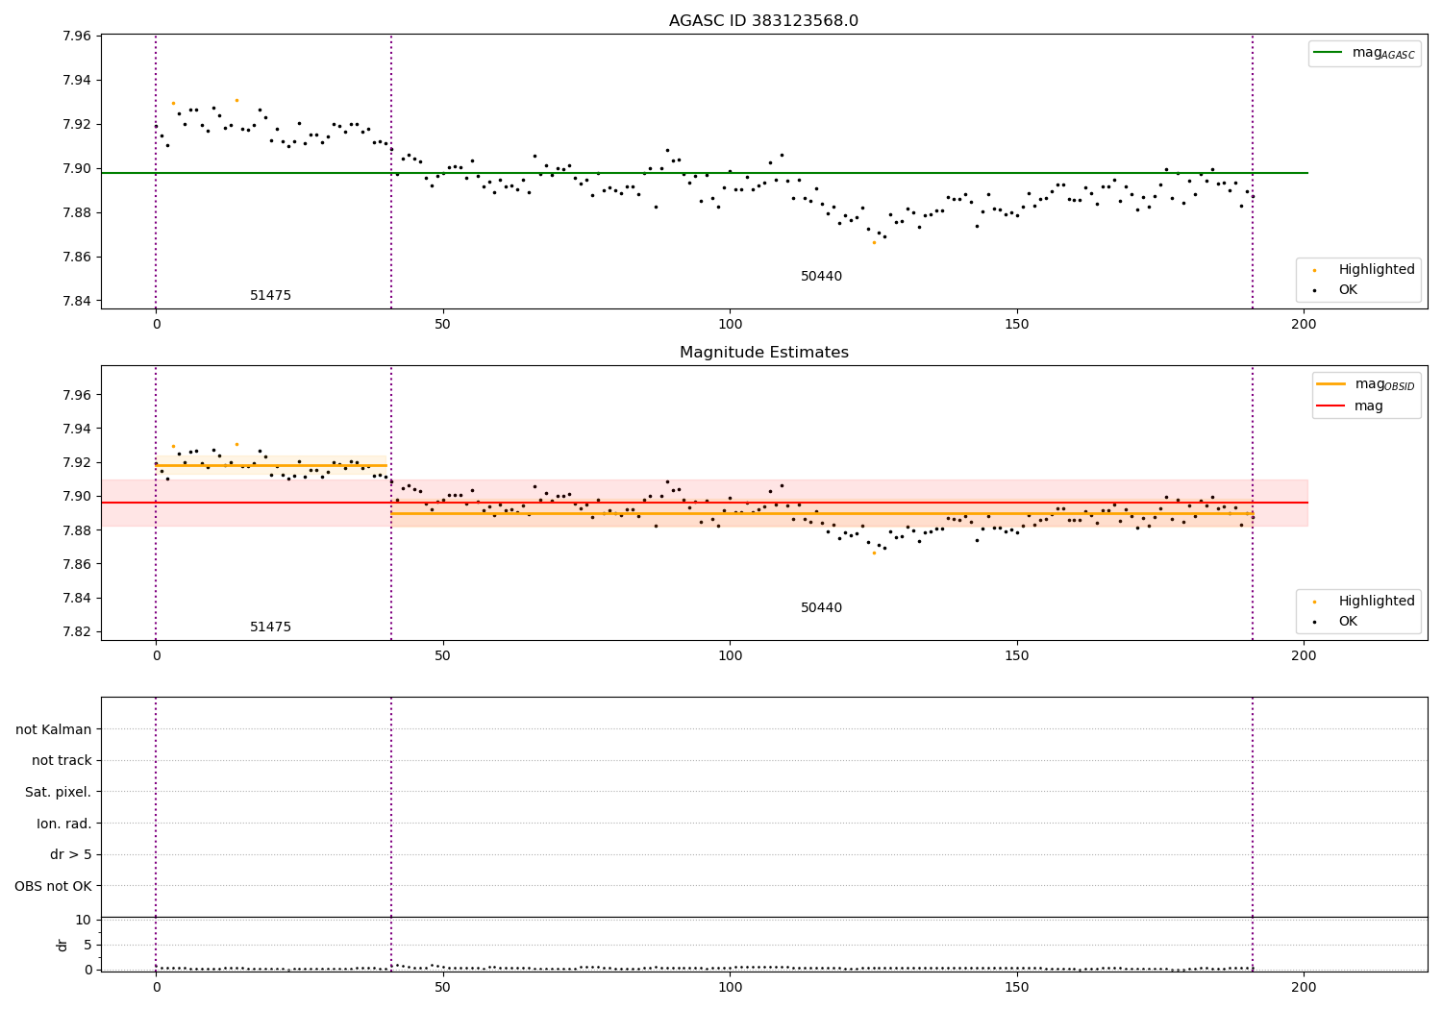Click the green line sample in mag AGASC legend
The height and width of the screenshot is (1009, 1442).
pyautogui.click(x=1329, y=53)
